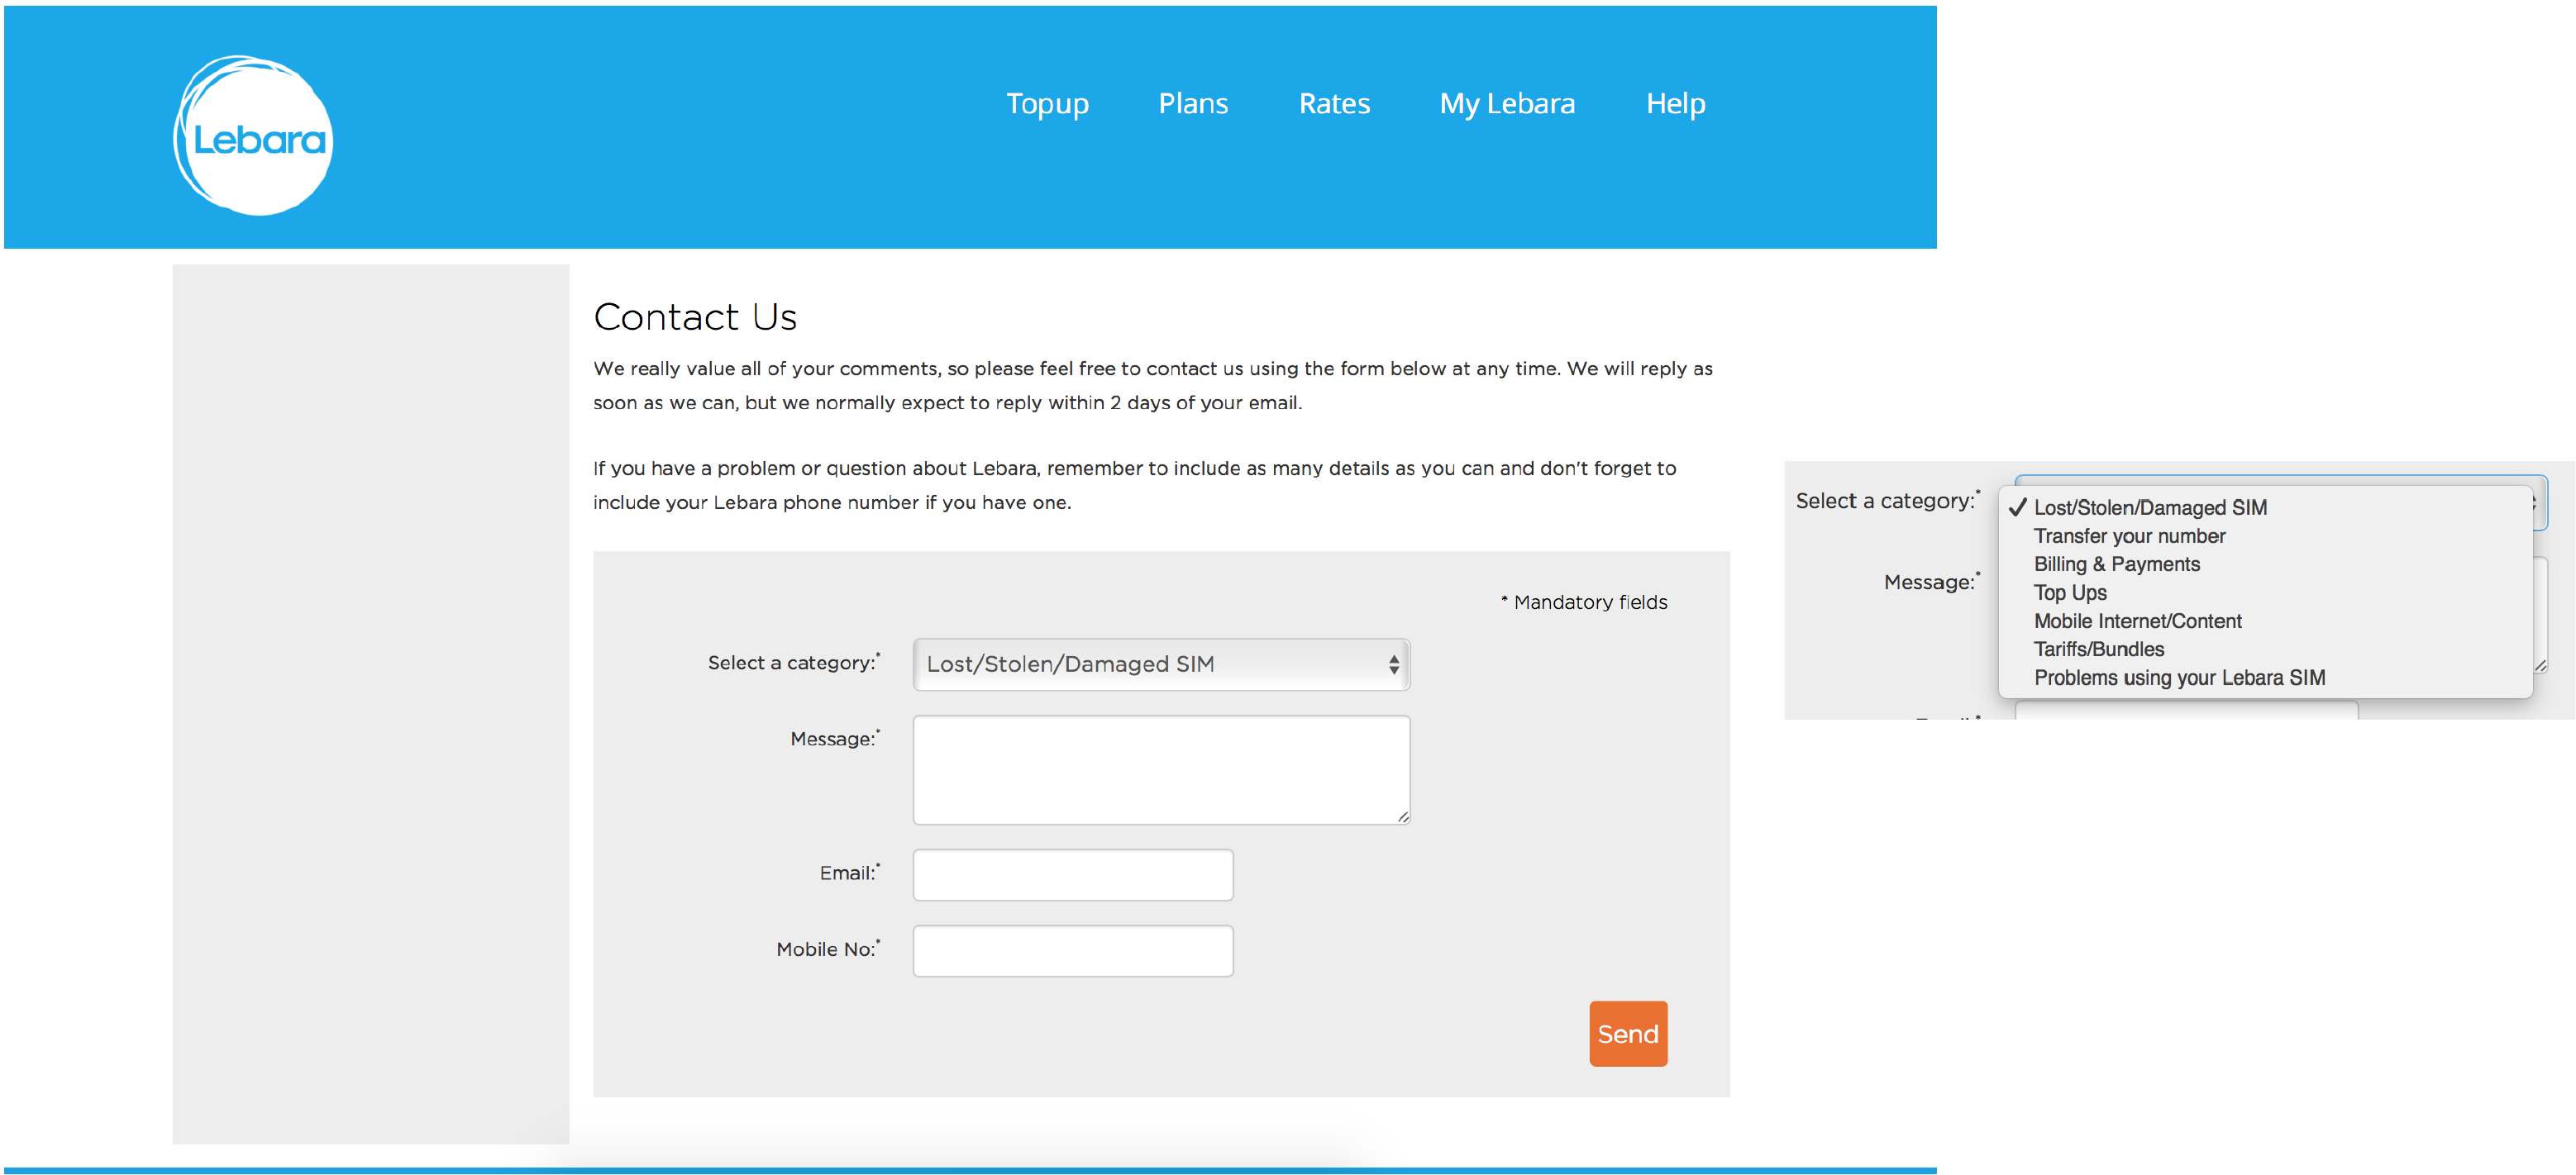Select Mobile Internet/Content option
This screenshot has height=1175, width=2576.
(2137, 621)
